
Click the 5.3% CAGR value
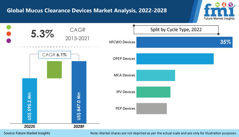coord(42,34)
